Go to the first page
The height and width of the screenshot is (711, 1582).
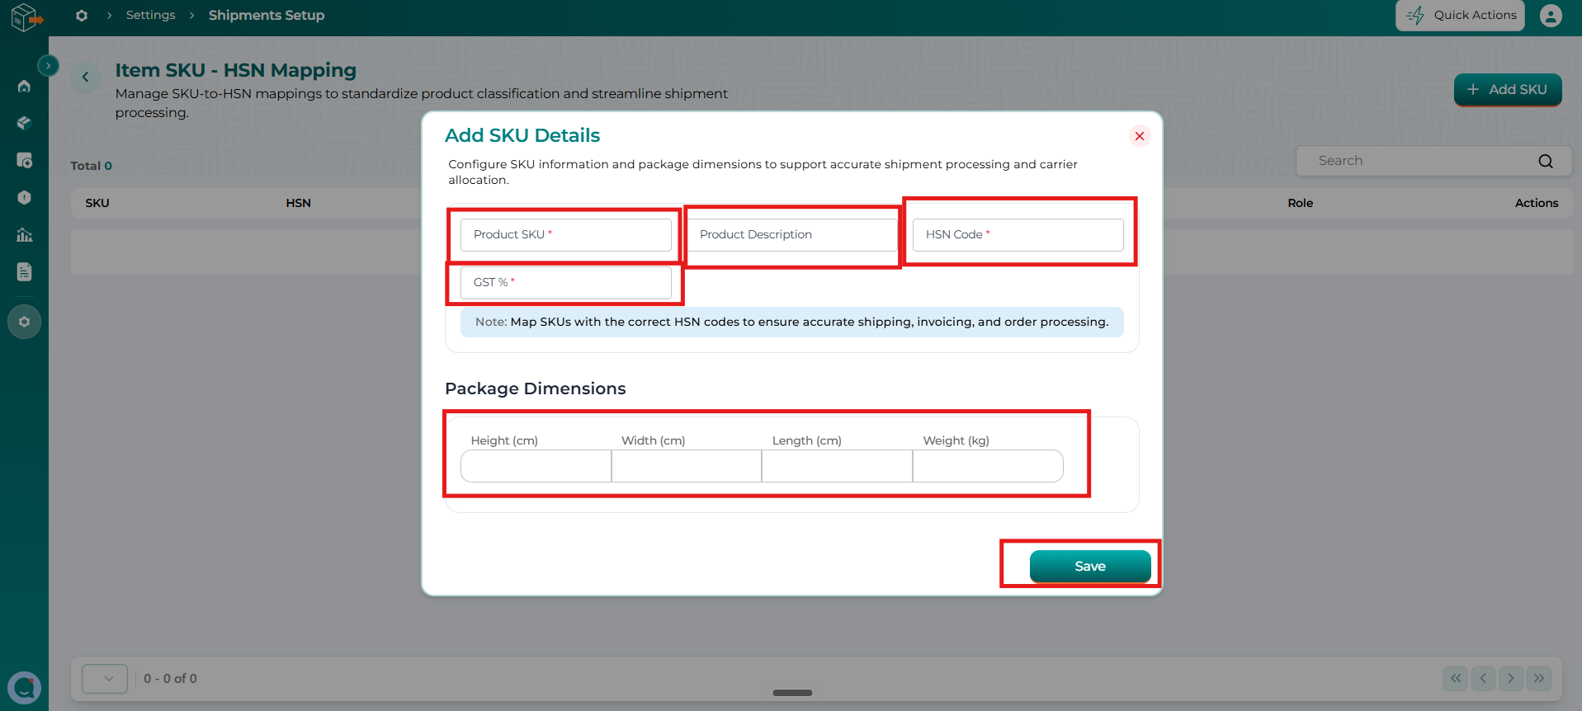tap(1456, 678)
